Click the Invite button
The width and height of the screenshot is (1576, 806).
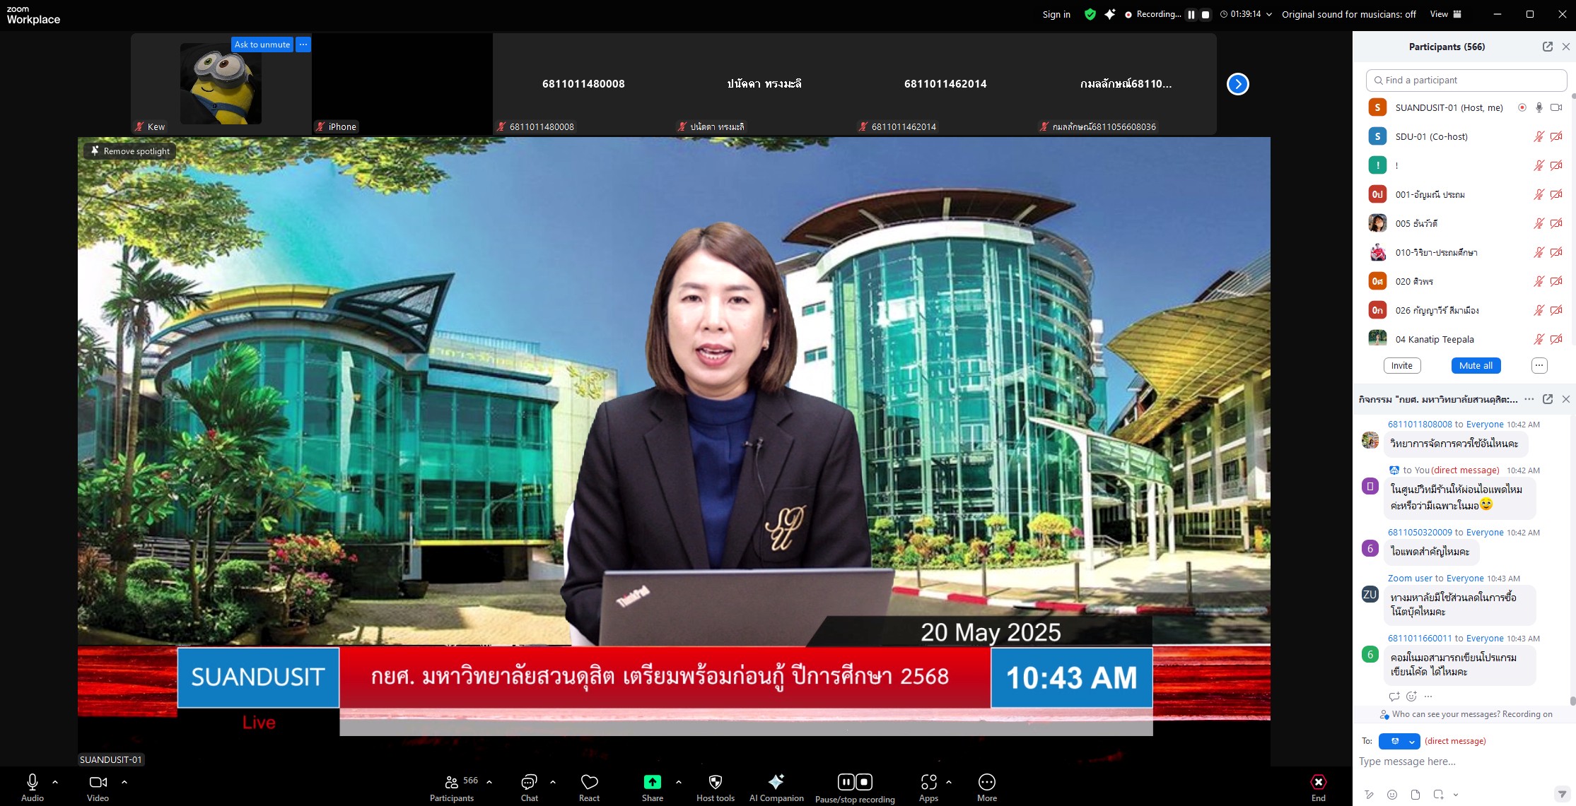[1401, 365]
